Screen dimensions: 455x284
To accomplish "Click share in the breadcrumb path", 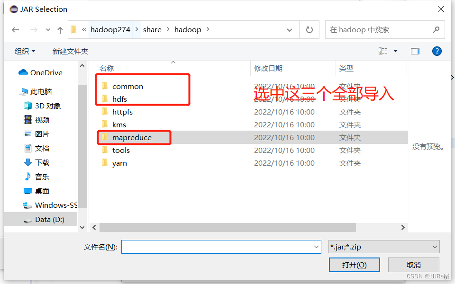I will click(x=152, y=29).
